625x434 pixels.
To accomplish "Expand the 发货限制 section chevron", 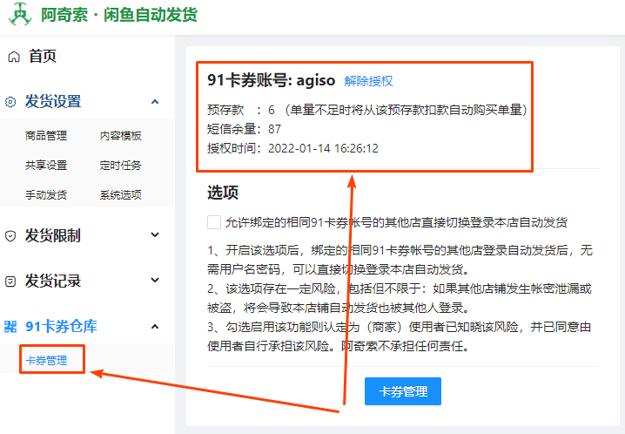I will pos(155,234).
